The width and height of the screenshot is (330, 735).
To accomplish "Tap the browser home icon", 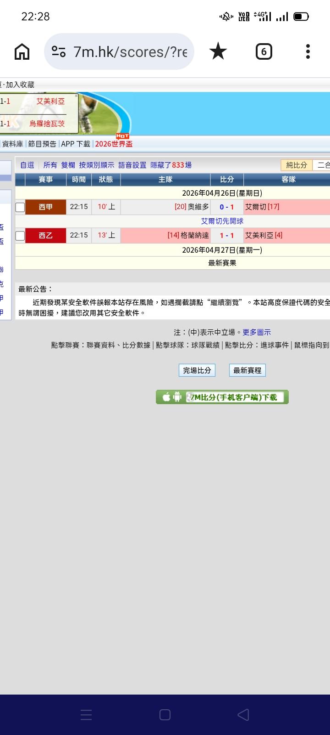I will (x=22, y=52).
